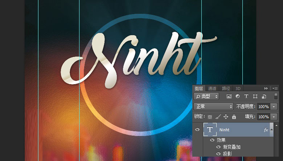Click the smart object filter icon
This screenshot has width=283, height=161.
click(x=264, y=96)
